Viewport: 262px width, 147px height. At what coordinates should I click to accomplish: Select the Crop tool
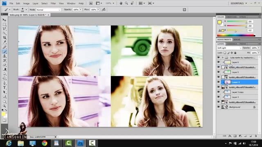coord(5,38)
